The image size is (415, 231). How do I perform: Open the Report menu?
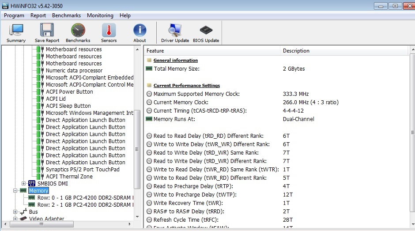click(x=38, y=15)
